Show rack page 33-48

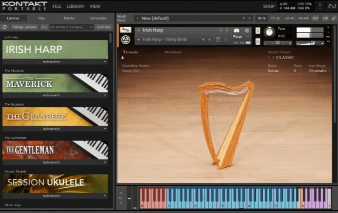tap(289, 18)
